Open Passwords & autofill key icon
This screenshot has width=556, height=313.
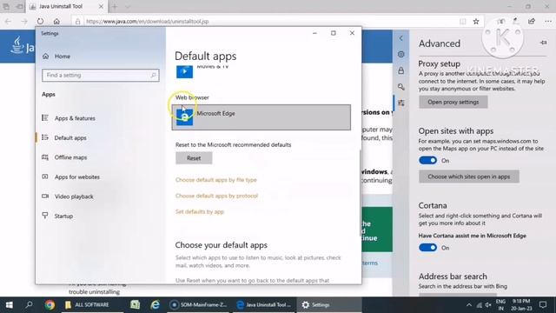(401, 87)
